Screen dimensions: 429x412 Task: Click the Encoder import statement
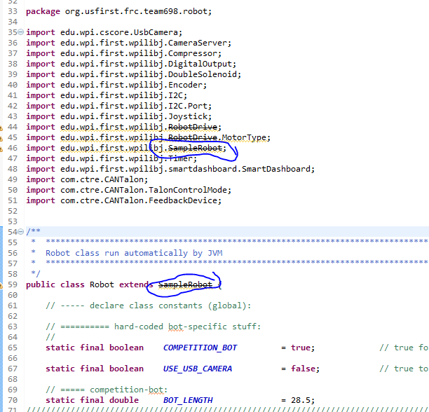(x=116, y=85)
